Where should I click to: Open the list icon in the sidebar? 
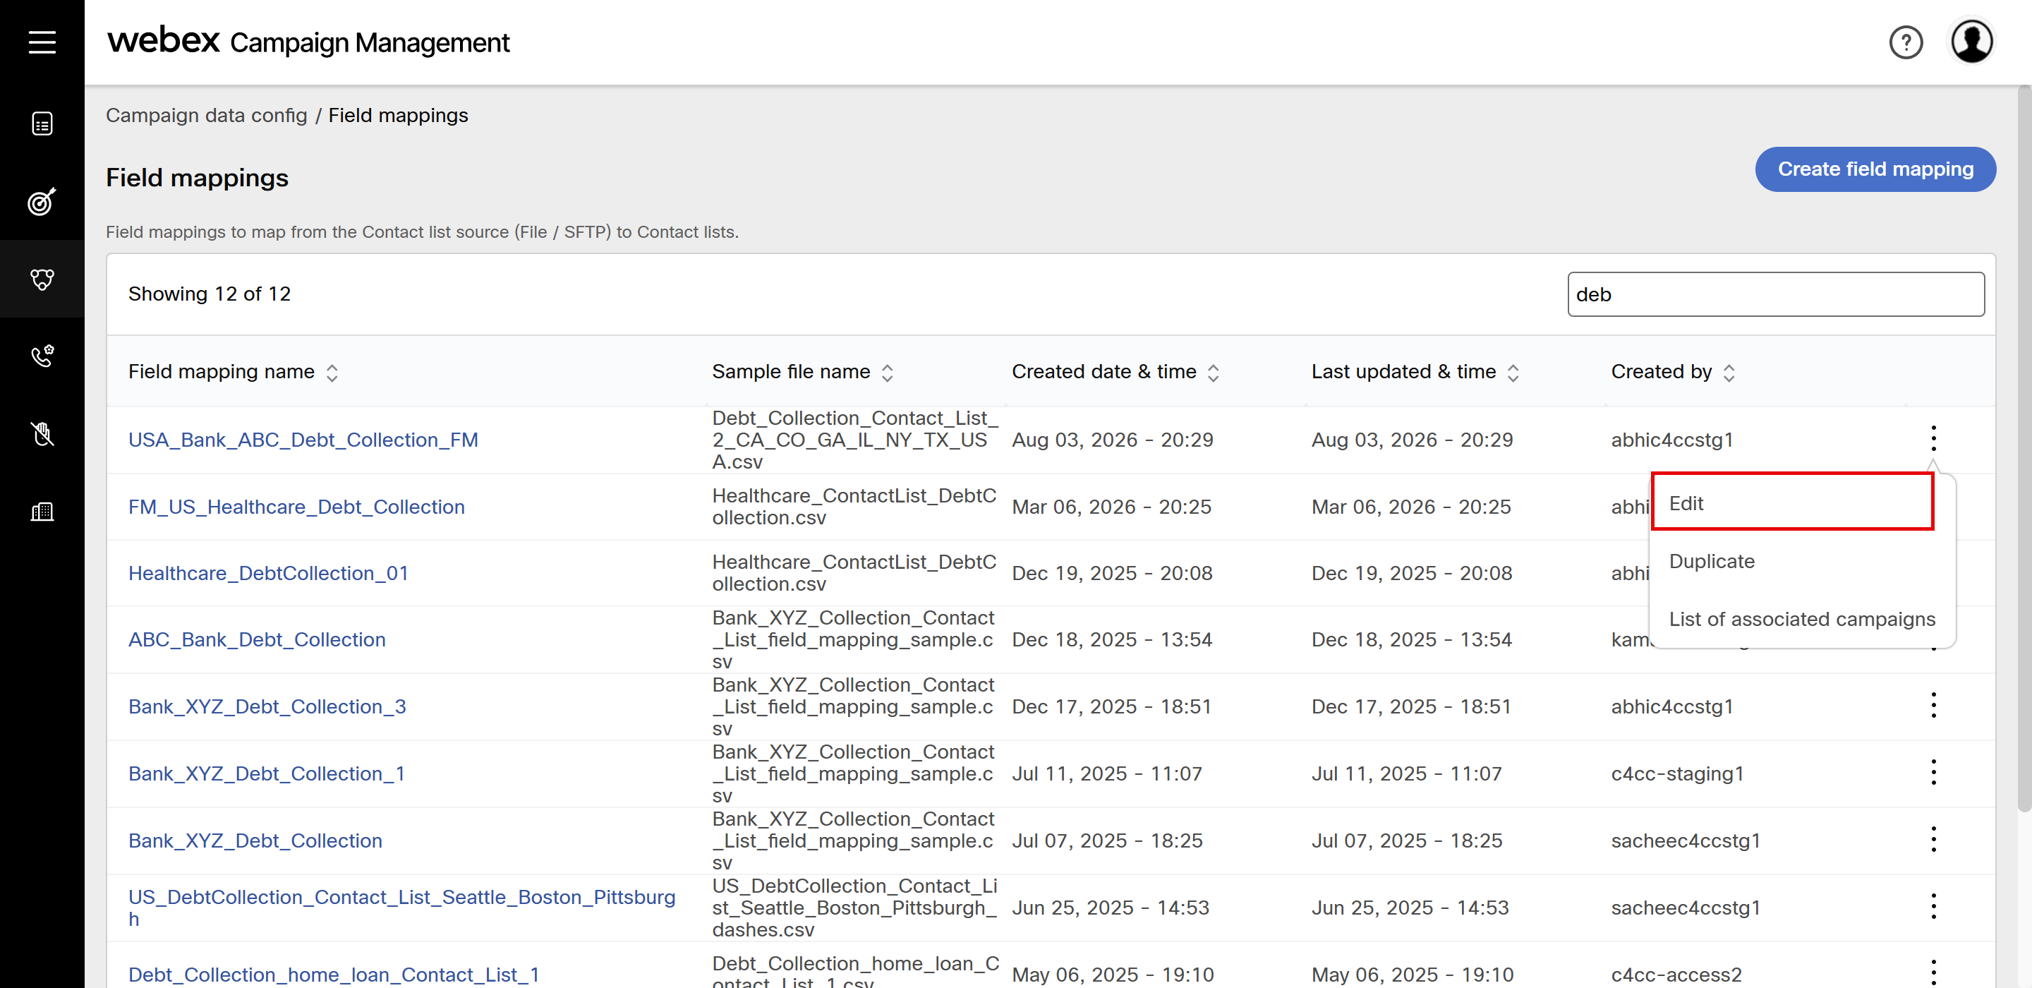click(42, 124)
